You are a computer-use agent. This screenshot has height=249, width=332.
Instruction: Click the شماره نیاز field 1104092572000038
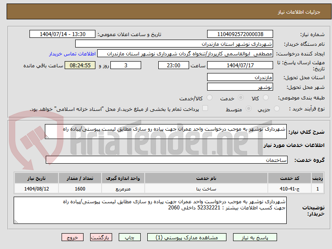pyautogui.click(x=240, y=34)
